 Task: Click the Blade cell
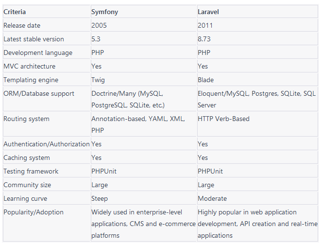257,80
